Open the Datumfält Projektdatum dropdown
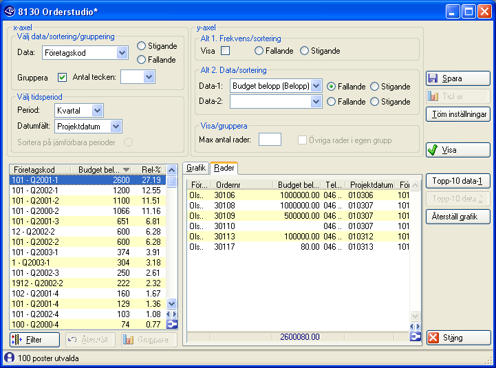The height and width of the screenshot is (368, 496). click(x=116, y=127)
